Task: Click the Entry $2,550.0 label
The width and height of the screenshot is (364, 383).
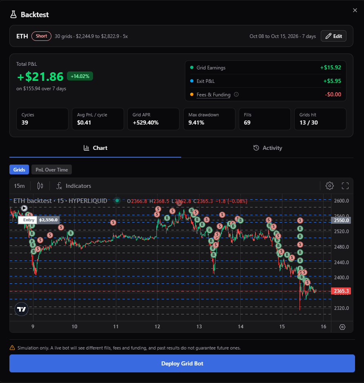Action: [x=39, y=220]
